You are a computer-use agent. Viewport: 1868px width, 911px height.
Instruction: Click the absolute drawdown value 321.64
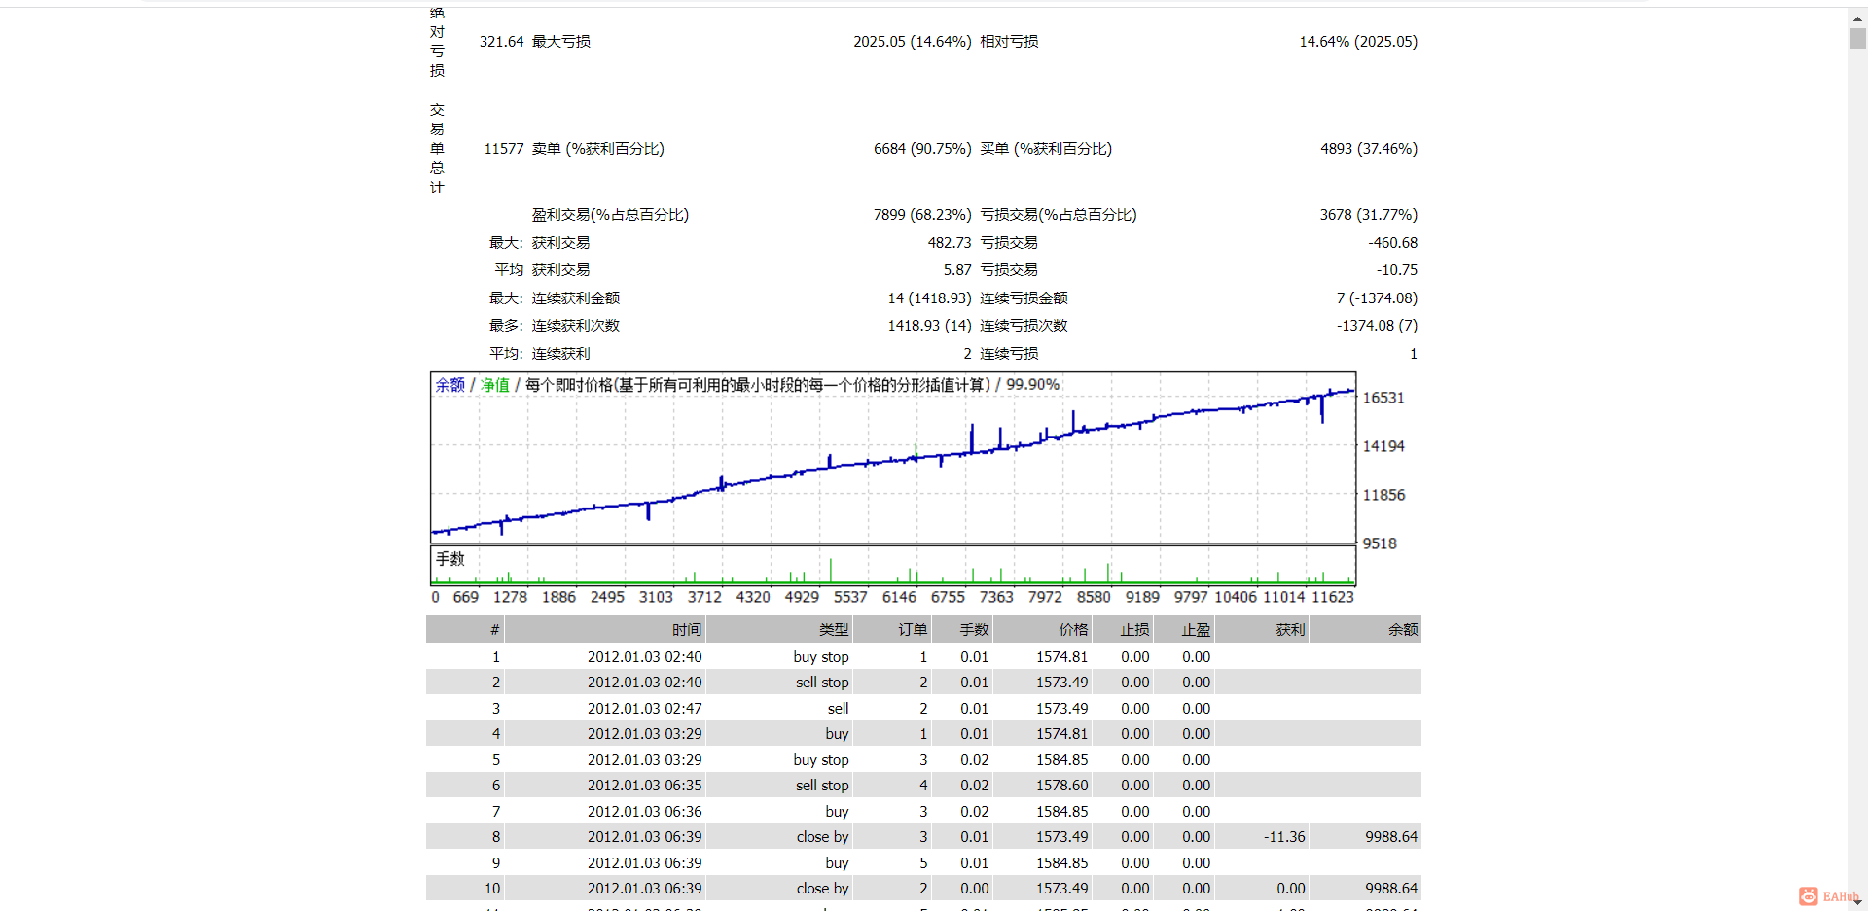point(501,42)
